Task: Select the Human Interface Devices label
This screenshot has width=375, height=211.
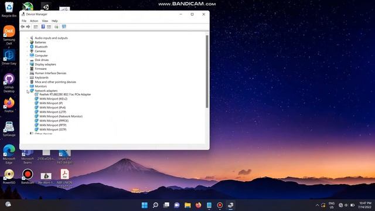Action: [50, 73]
